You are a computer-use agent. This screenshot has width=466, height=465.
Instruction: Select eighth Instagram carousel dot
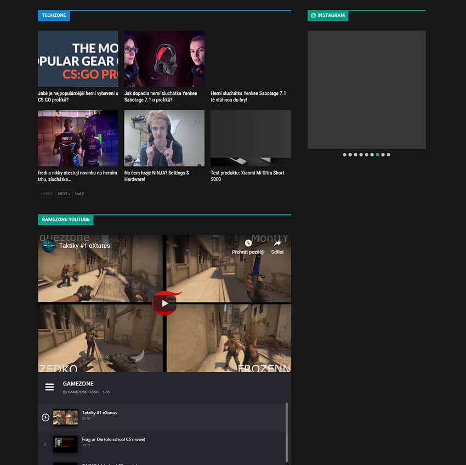(383, 155)
